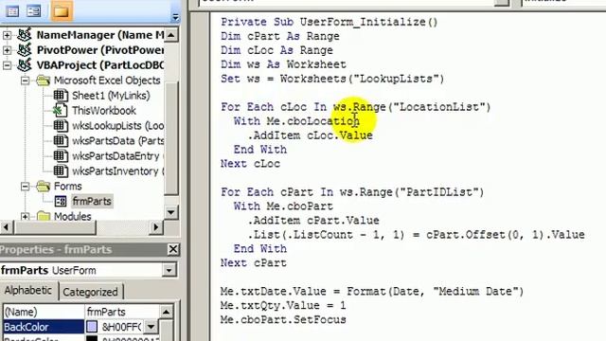Screen dimensions: 606x341
Task: Select the wksPartsDataEntry sheet icon
Action: 61,155
